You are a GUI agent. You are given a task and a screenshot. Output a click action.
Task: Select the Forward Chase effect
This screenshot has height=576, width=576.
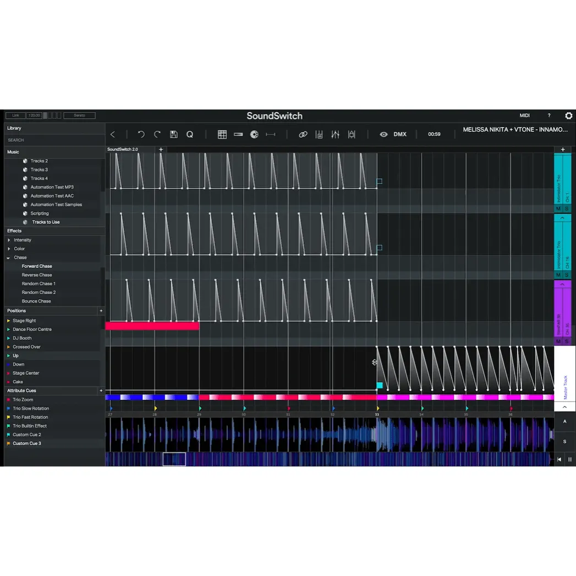pos(37,266)
